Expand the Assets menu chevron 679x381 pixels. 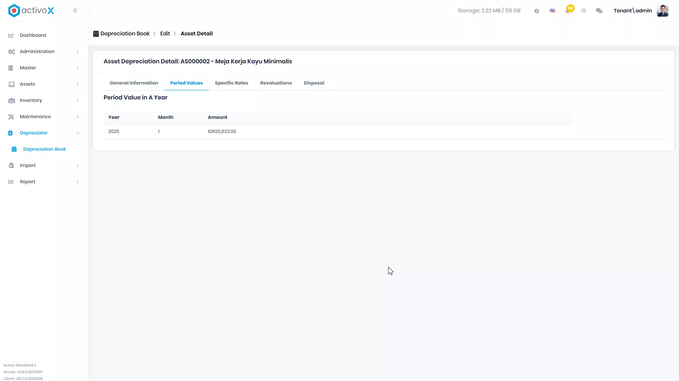[77, 85]
